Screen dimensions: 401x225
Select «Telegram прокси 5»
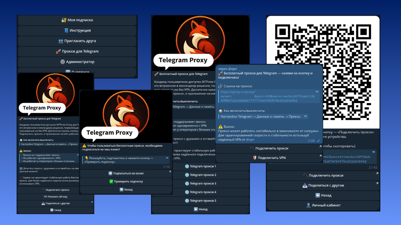click(x=200, y=200)
